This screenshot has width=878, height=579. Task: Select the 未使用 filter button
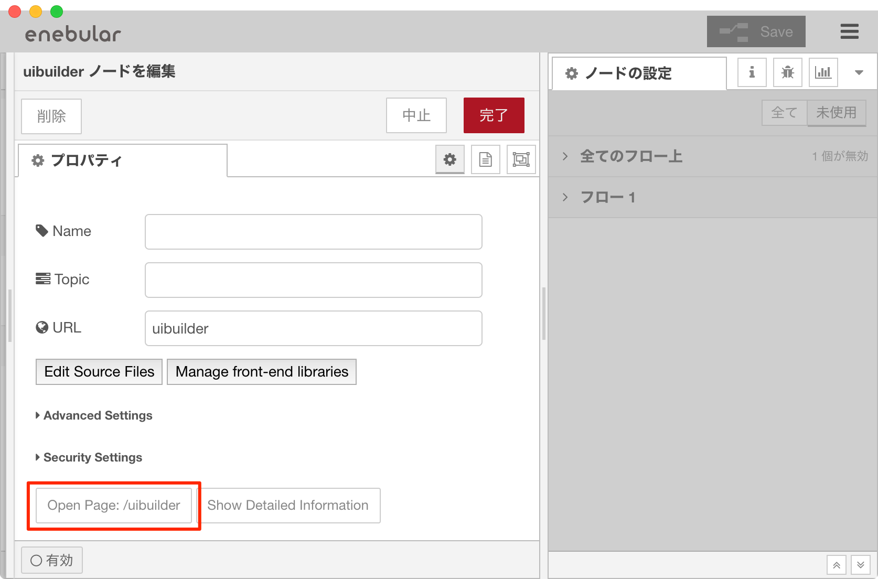pyautogui.click(x=837, y=113)
